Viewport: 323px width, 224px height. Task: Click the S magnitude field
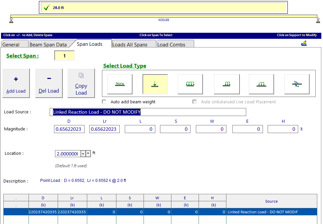pos(175,129)
